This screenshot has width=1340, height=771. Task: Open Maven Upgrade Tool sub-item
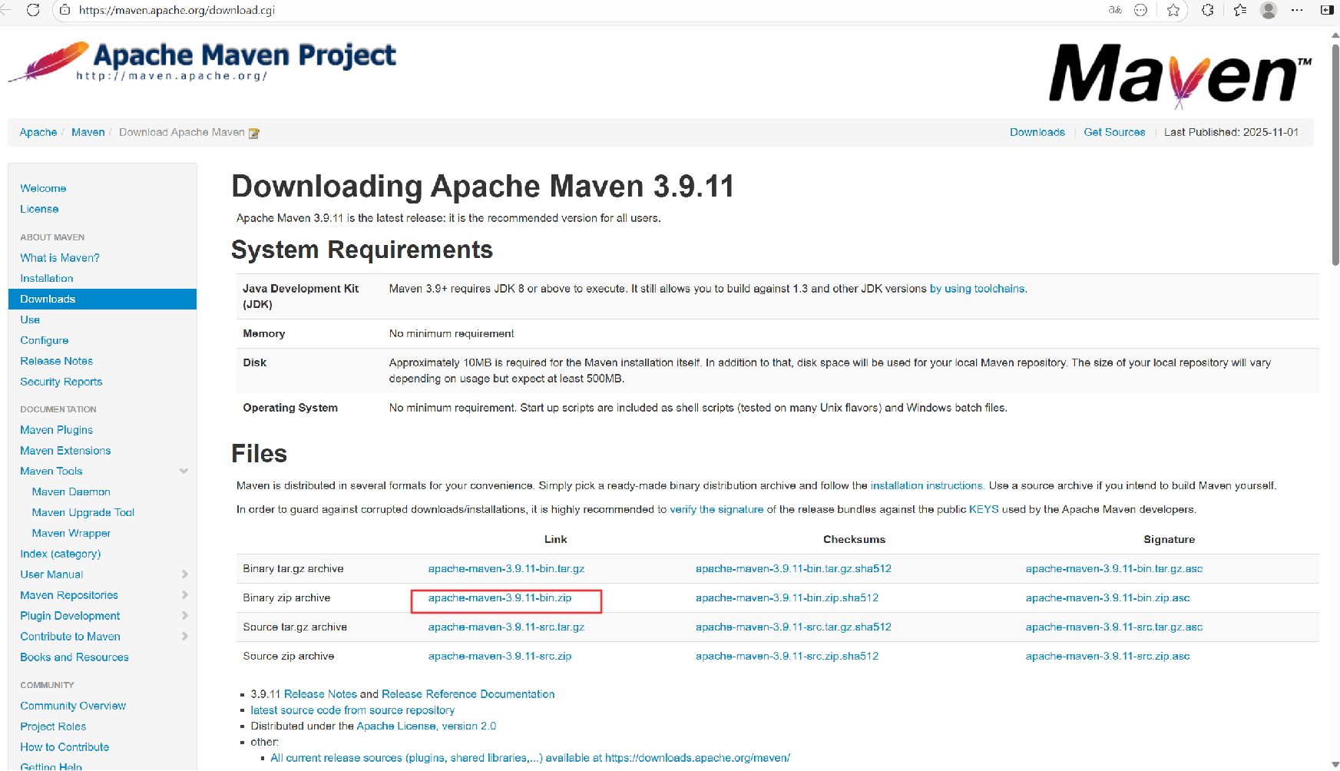click(83, 513)
